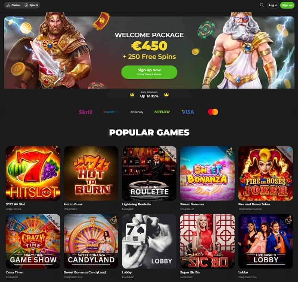Screen dimensions: 298x282
Task: Open the Sweet Bonanza game tile
Action: pyautogui.click(x=207, y=173)
